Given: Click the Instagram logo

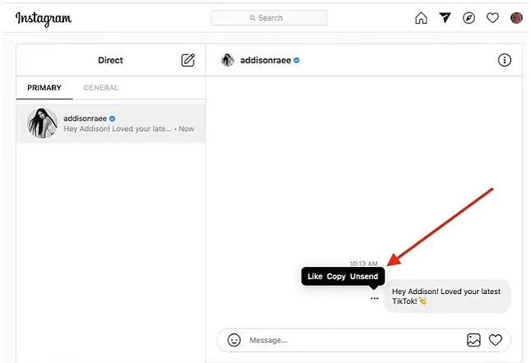Looking at the screenshot, I should coord(44,19).
